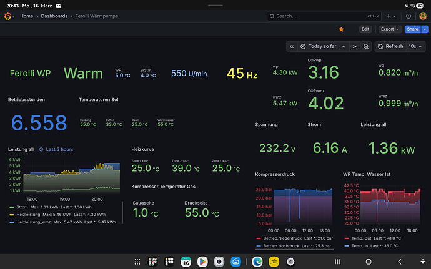This screenshot has height=269, width=431.
Task: Open the Temperaturen Soll panel title
Action: pyautogui.click(x=99, y=100)
